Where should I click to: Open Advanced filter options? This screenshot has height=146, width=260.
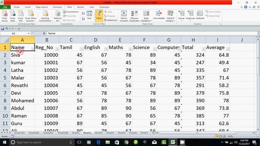(x=110, y=20)
